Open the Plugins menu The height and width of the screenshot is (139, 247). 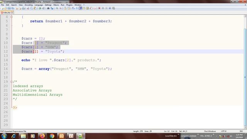pyautogui.click(x=69, y=5)
